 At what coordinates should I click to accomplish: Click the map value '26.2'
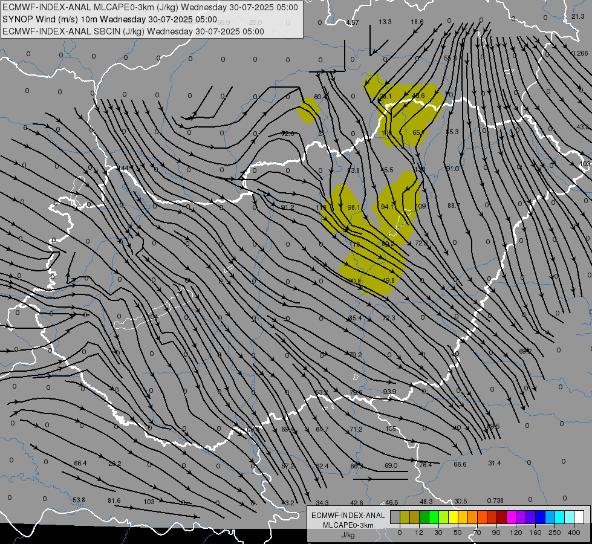115,464
